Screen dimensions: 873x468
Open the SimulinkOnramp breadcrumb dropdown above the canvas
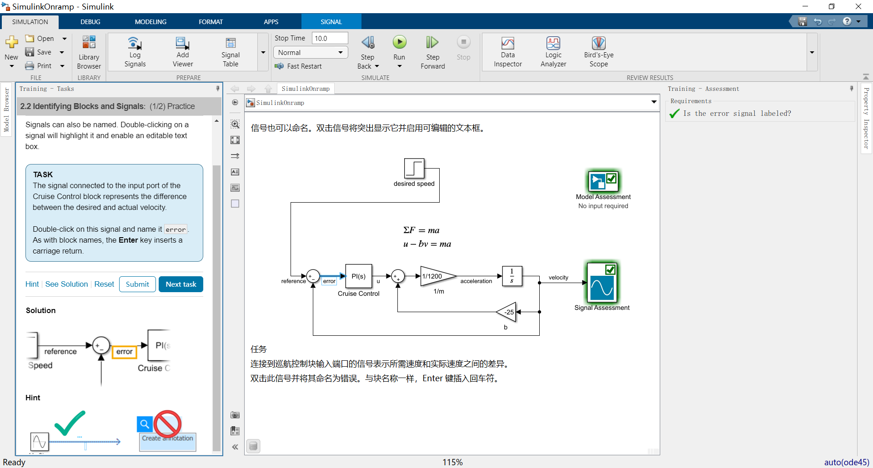pyautogui.click(x=653, y=102)
